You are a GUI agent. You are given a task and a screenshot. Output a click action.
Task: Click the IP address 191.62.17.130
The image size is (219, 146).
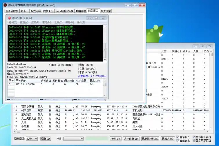coord(115,114)
